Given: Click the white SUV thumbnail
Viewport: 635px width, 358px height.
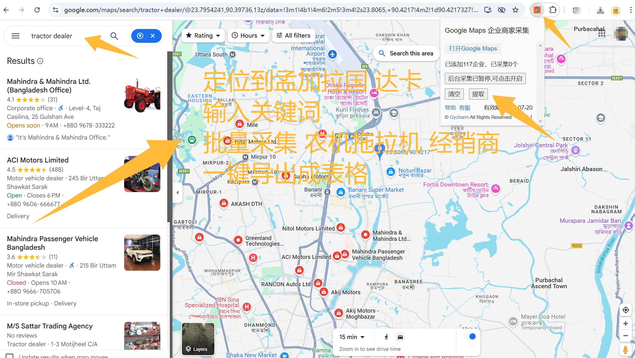Looking at the screenshot, I should coord(142,253).
